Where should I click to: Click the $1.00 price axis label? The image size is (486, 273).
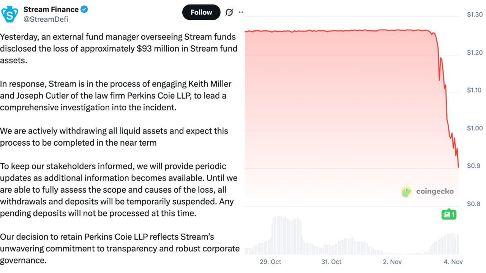pyautogui.click(x=475, y=128)
